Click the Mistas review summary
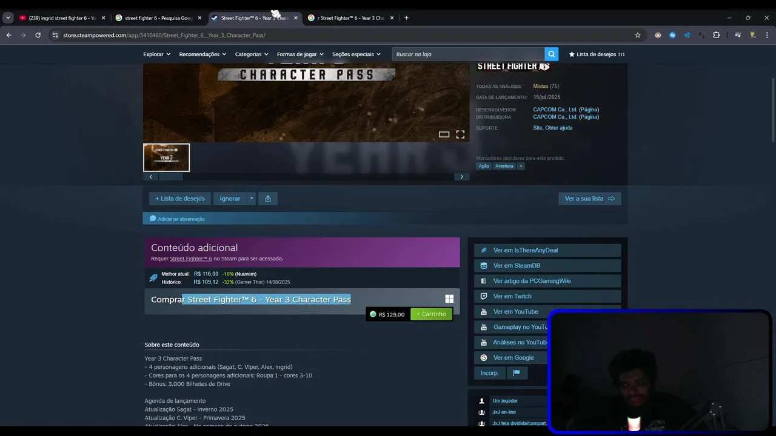 [540, 87]
